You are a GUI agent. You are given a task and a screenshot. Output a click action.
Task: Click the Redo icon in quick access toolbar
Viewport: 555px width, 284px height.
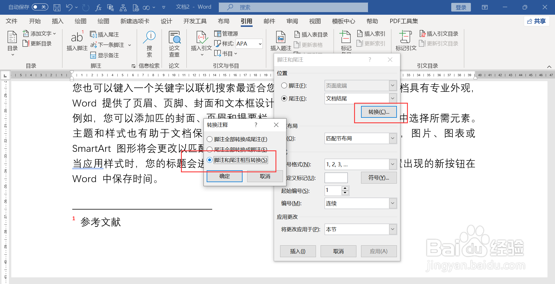[x=86, y=7]
